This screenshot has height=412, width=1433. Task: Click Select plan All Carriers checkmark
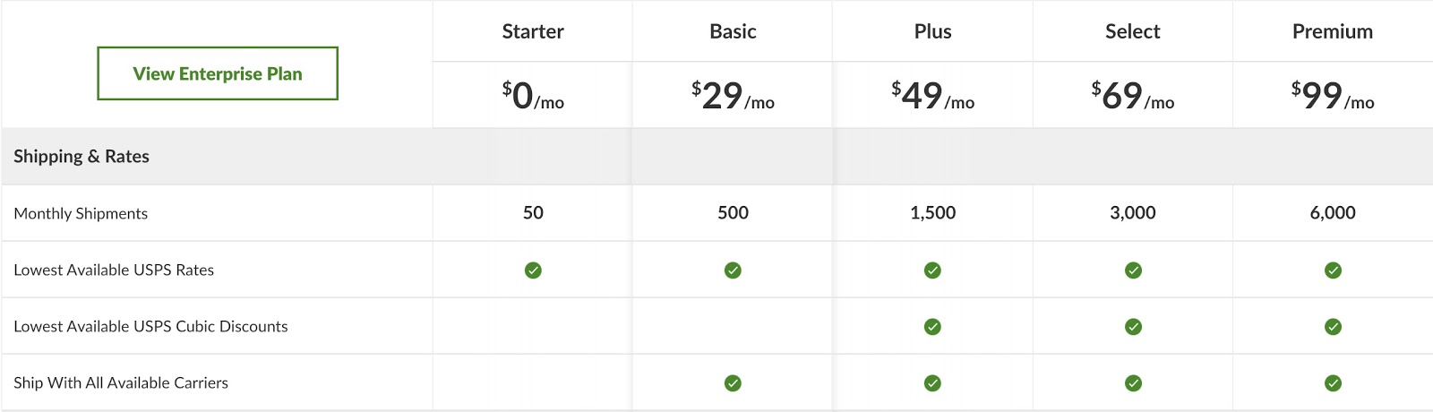(x=1133, y=383)
